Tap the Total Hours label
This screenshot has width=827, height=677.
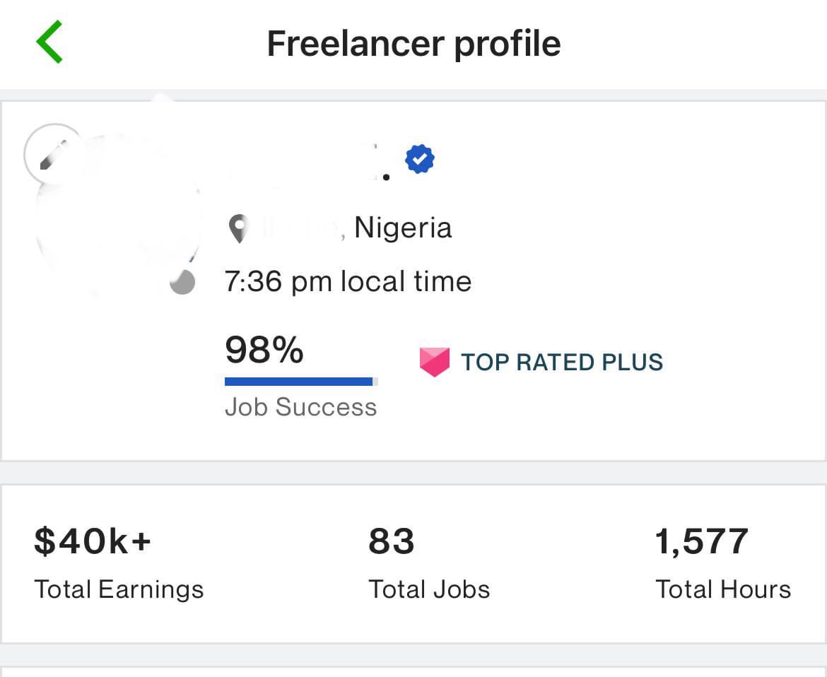tap(723, 589)
